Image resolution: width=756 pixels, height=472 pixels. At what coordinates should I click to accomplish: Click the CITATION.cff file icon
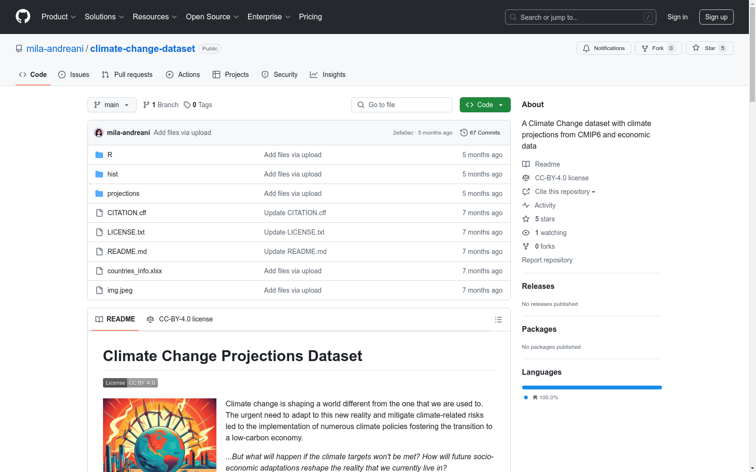click(99, 213)
